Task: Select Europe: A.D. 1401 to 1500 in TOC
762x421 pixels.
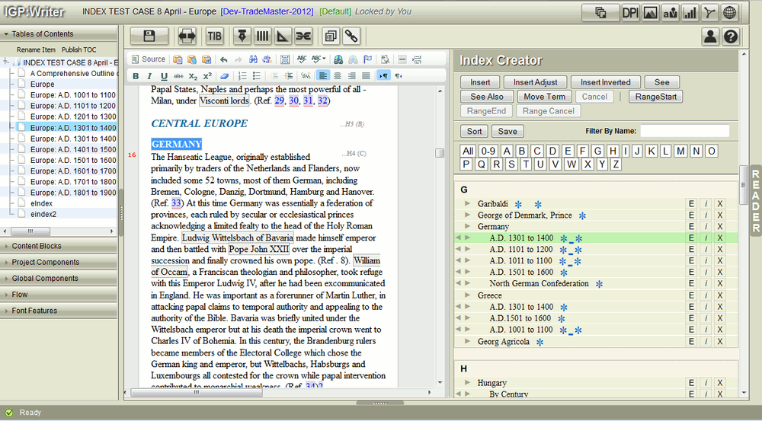Action: 73,149
